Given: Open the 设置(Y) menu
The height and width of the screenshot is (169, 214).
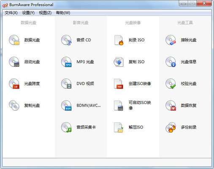Looking at the screenshot, I should (28, 13).
